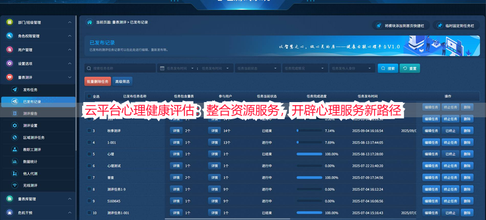The image size is (486, 220).
Task: Tick checkbox for row 6 心理测试
Action: pyautogui.click(x=89, y=166)
